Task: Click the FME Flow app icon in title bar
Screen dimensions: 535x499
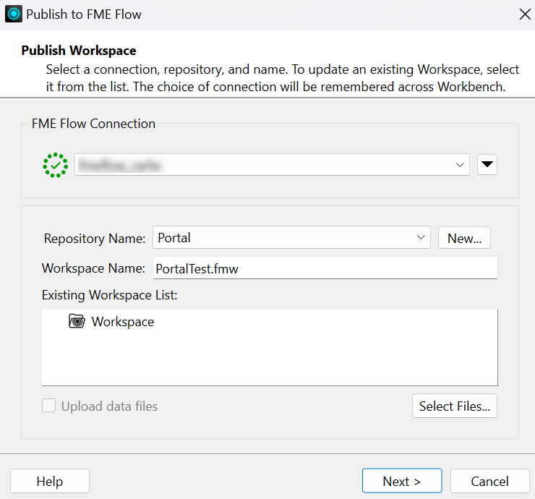Action: point(14,14)
